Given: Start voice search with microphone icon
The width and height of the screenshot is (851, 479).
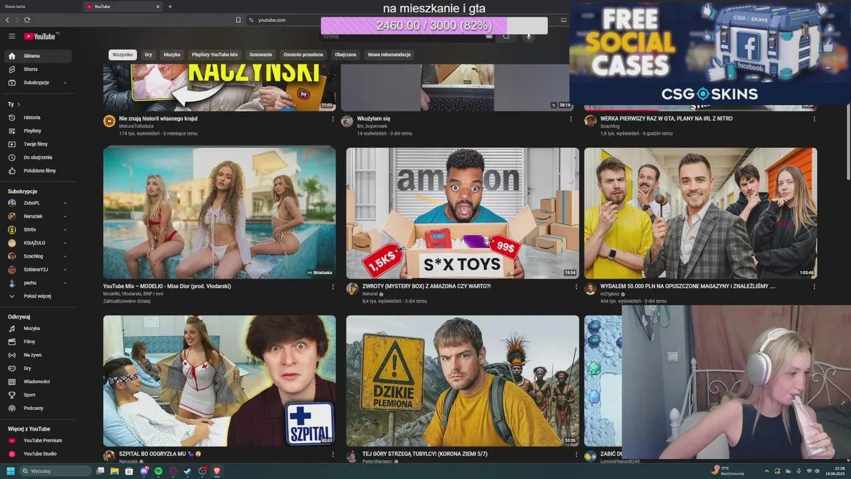Looking at the screenshot, I should click(529, 36).
